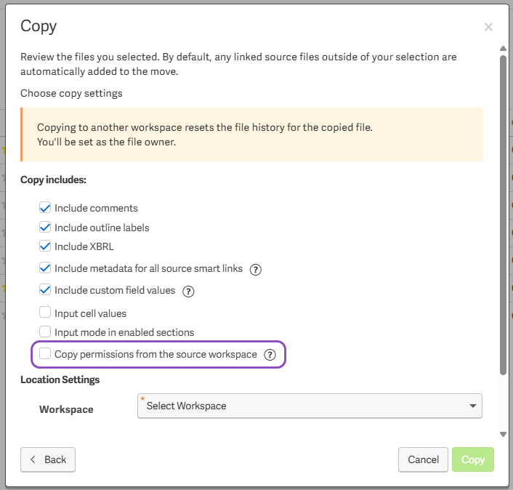Click the 'Workspace' field label
513x490 pixels.
[x=66, y=409]
